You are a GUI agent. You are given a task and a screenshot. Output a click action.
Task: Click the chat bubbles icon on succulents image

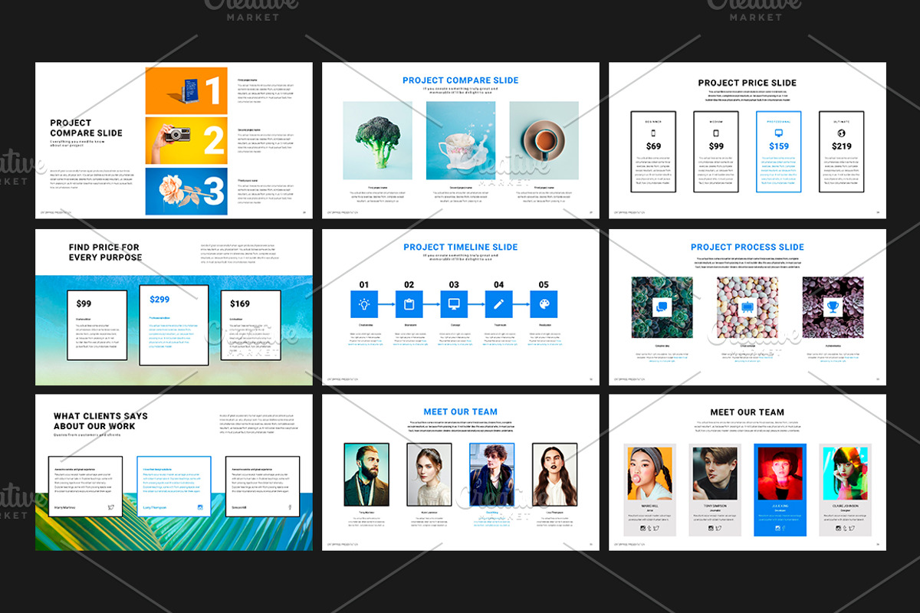(662, 308)
